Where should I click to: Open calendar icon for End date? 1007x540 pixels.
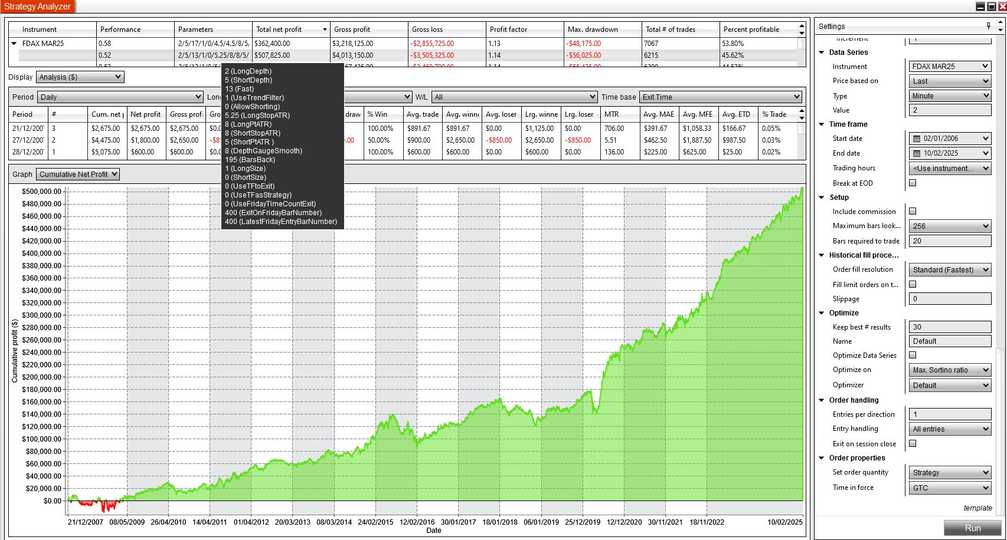point(917,153)
